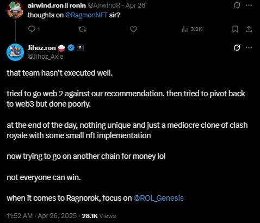
Task: Click Grok icon on airwind.ron's tweet
Action: 237,5
